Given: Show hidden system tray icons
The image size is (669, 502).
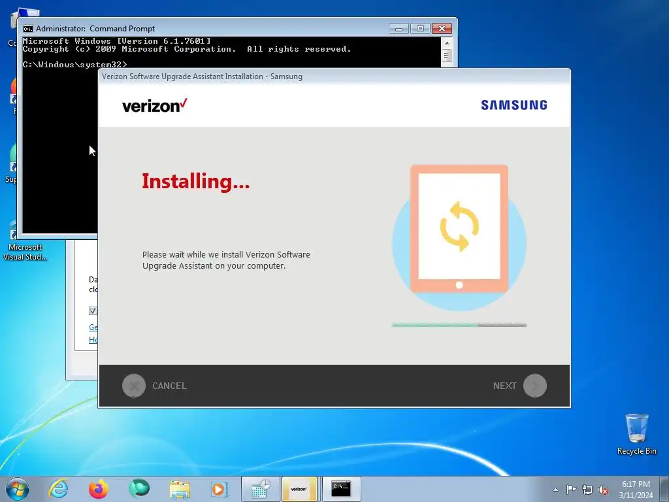Looking at the screenshot, I should pyautogui.click(x=555, y=490).
